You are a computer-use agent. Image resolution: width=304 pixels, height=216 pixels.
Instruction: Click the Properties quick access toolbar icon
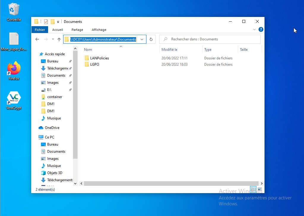pos(46,22)
